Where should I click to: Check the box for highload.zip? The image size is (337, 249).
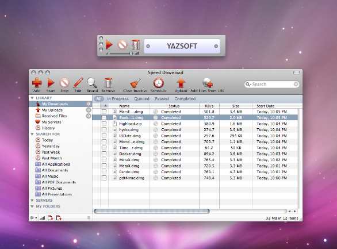(x=104, y=124)
